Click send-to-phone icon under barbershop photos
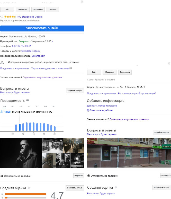171x199 pixels. [x=2, y=176]
